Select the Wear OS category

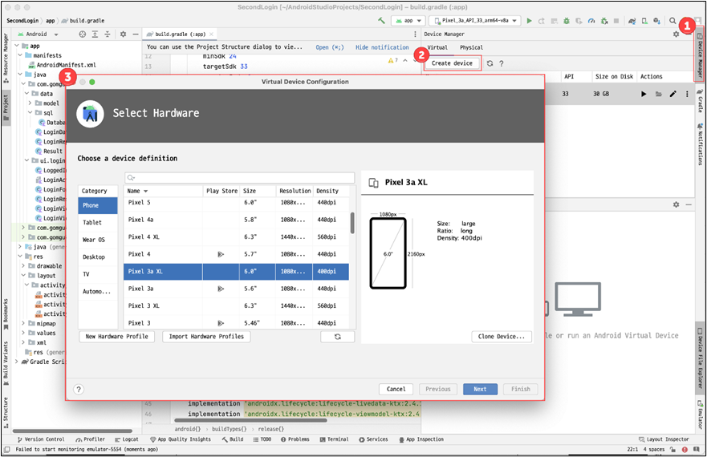click(98, 240)
